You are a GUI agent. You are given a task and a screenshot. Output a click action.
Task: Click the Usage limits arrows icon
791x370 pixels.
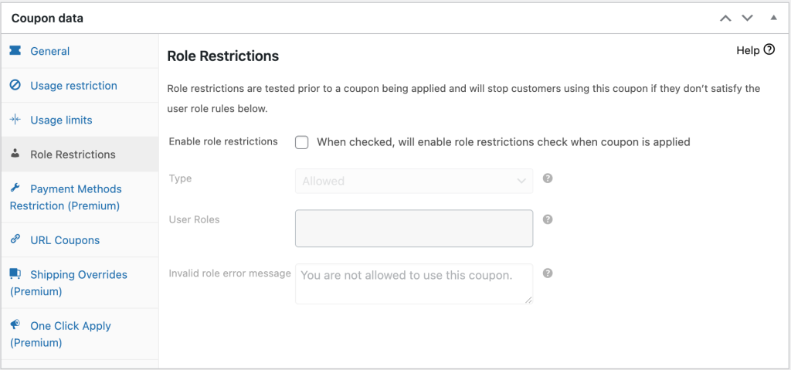pyautogui.click(x=15, y=120)
